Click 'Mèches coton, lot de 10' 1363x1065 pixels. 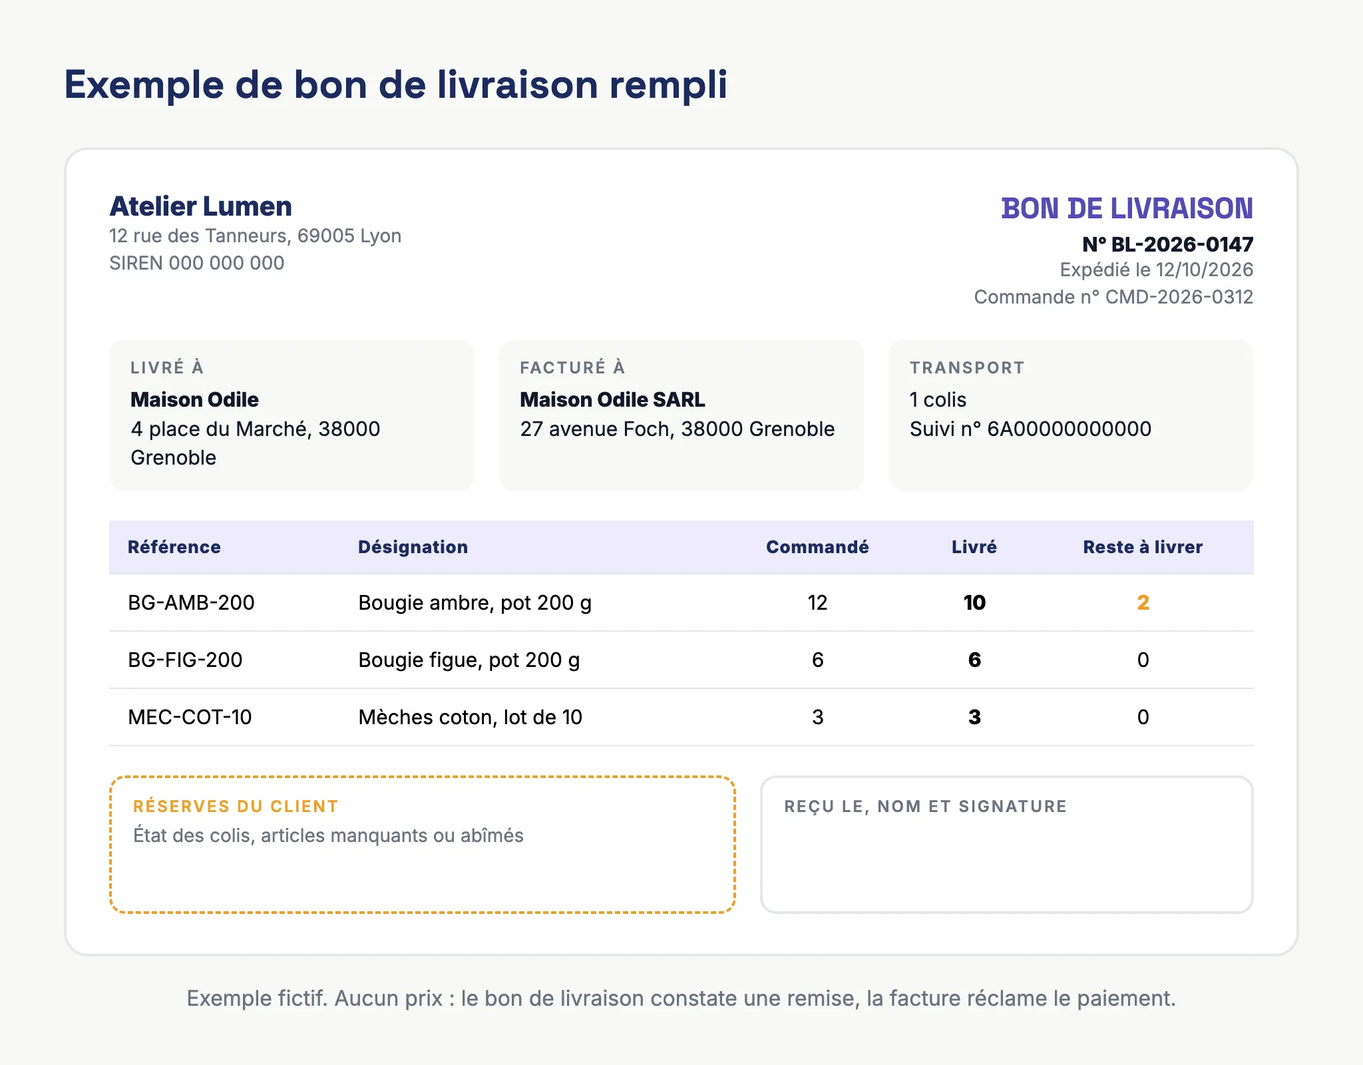pyautogui.click(x=470, y=717)
